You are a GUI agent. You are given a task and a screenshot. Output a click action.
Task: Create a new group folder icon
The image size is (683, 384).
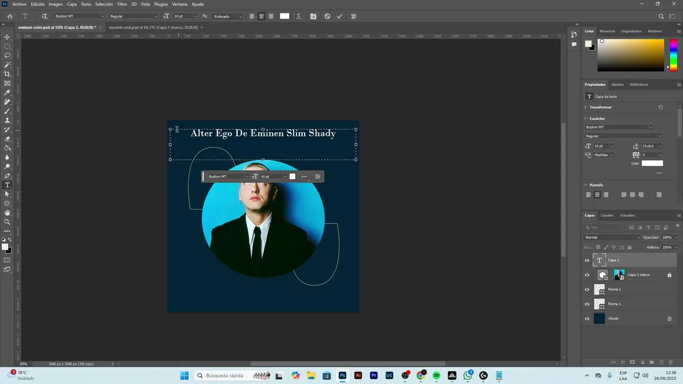pos(652,362)
